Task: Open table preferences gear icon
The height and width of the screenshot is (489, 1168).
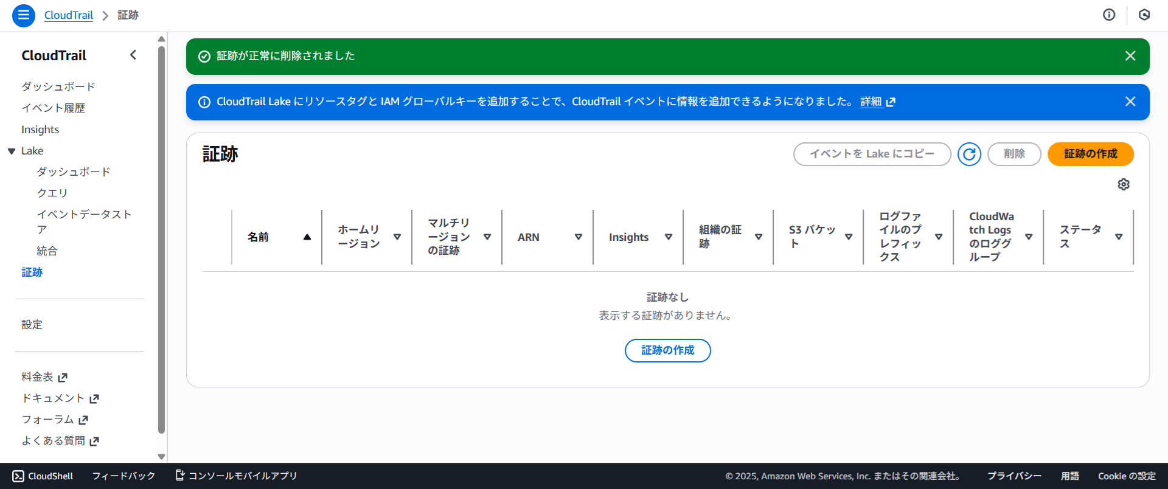Action: (1124, 184)
